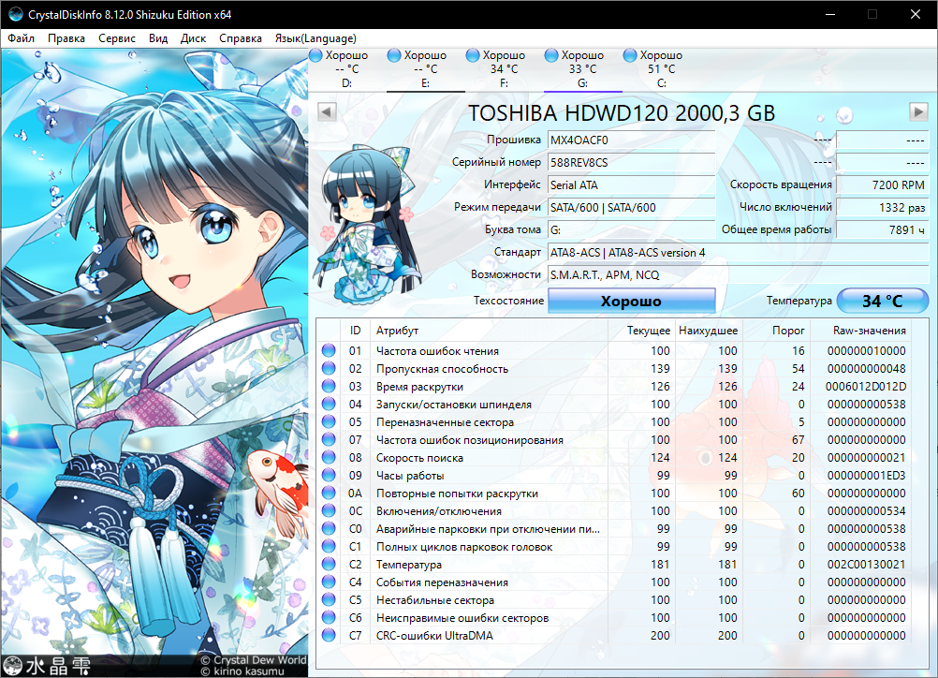This screenshot has height=678, width=938.
Task: Click status orb of attribute 04 row
Action: [329, 404]
